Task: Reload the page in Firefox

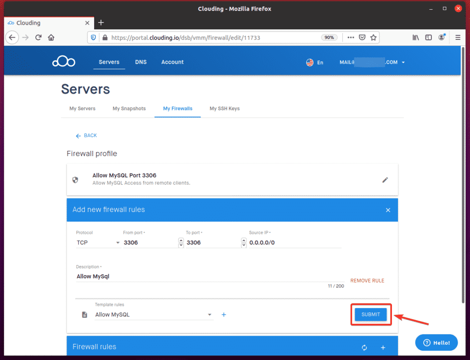Action: pos(39,38)
